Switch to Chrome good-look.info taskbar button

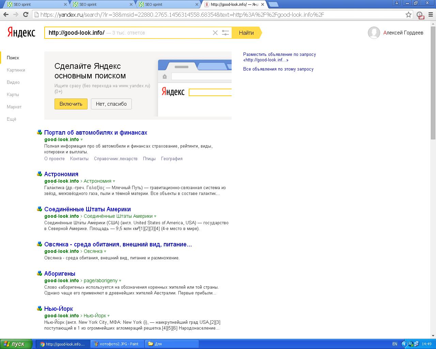coord(63,344)
